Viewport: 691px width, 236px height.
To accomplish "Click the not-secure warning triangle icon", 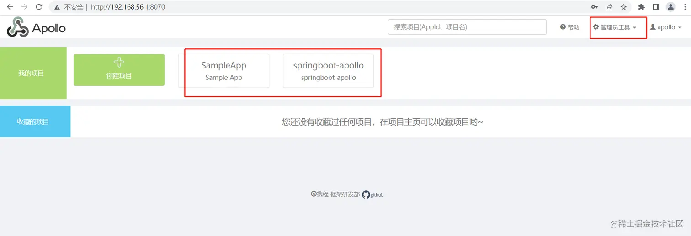I will click(x=57, y=7).
